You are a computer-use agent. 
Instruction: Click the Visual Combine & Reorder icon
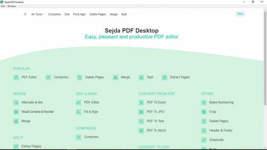[x=16, y=112]
